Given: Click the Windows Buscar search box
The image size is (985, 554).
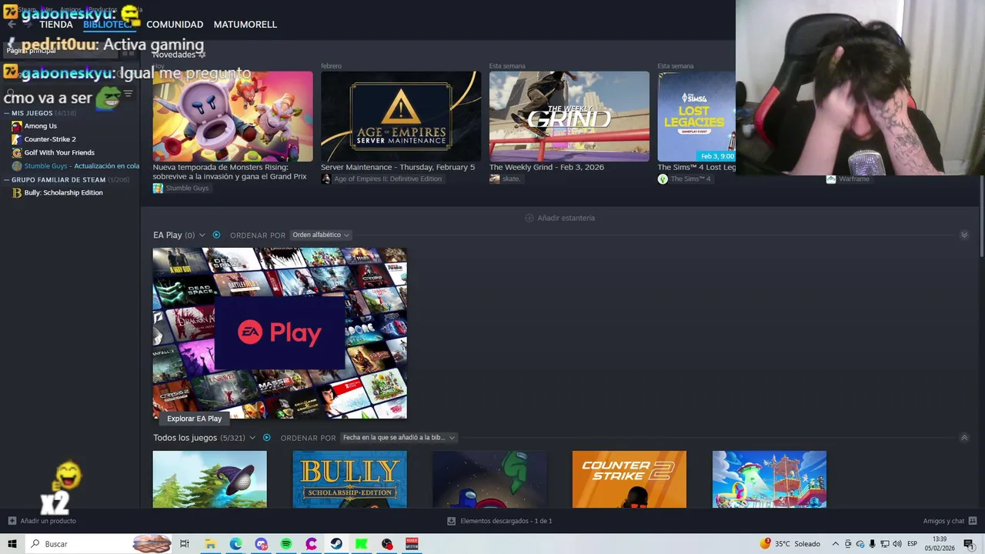Looking at the screenshot, I should pos(98,544).
